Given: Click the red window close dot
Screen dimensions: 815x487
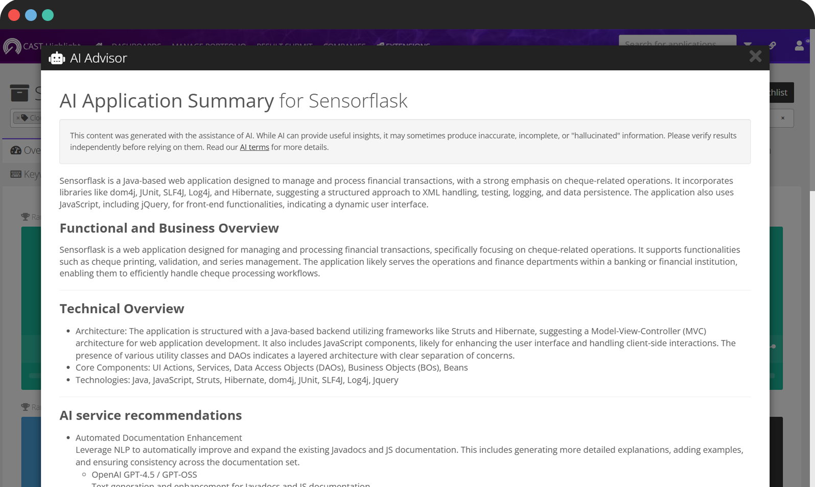Looking at the screenshot, I should (x=14, y=15).
